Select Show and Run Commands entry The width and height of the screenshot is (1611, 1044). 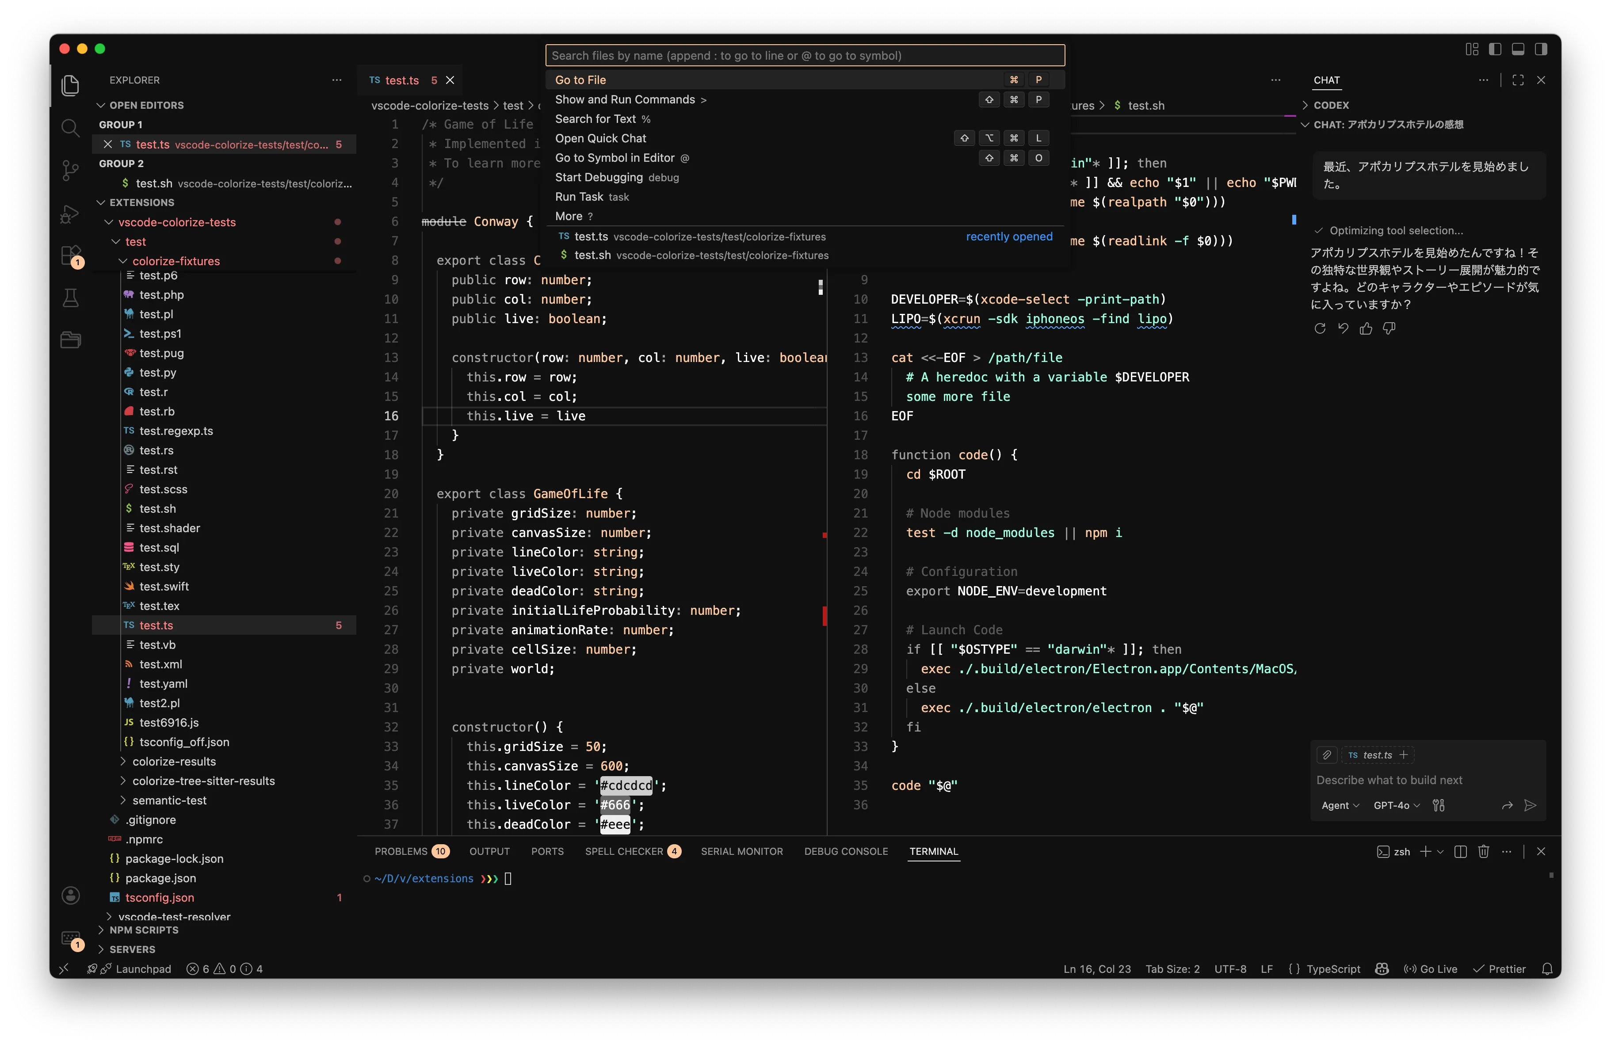(625, 99)
